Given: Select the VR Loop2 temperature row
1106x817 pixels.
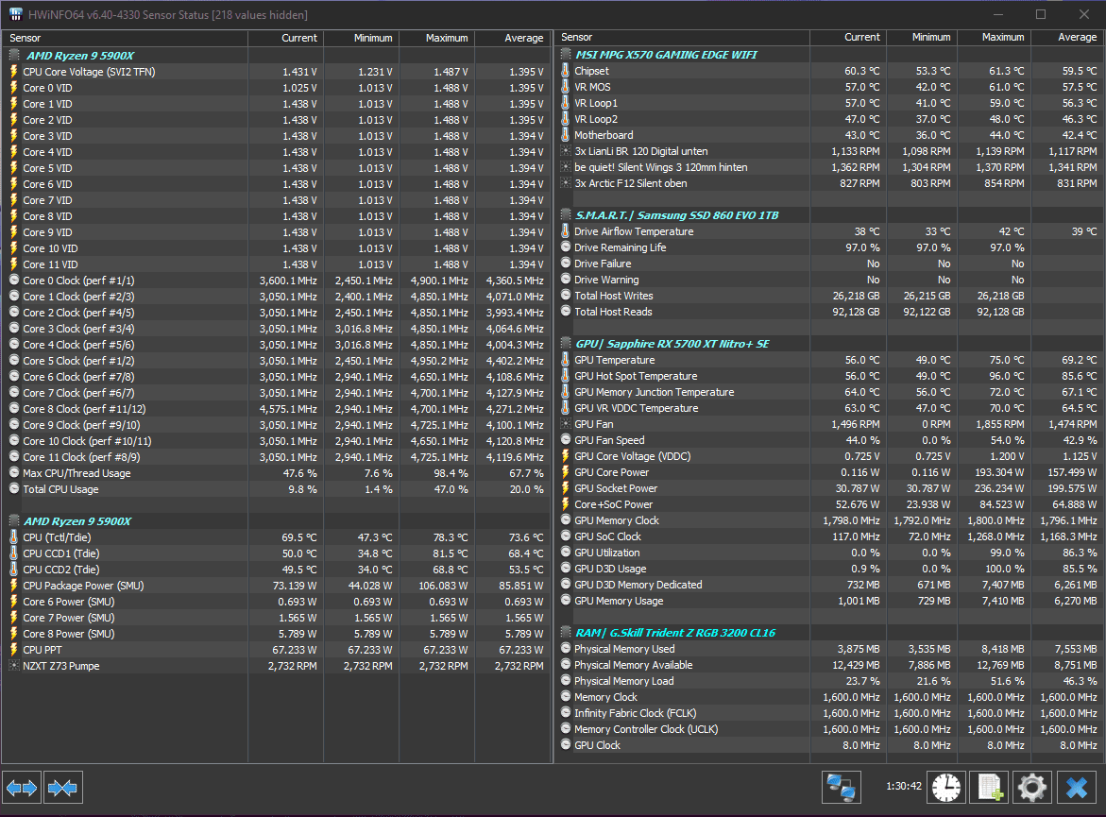Looking at the screenshot, I should click(828, 119).
